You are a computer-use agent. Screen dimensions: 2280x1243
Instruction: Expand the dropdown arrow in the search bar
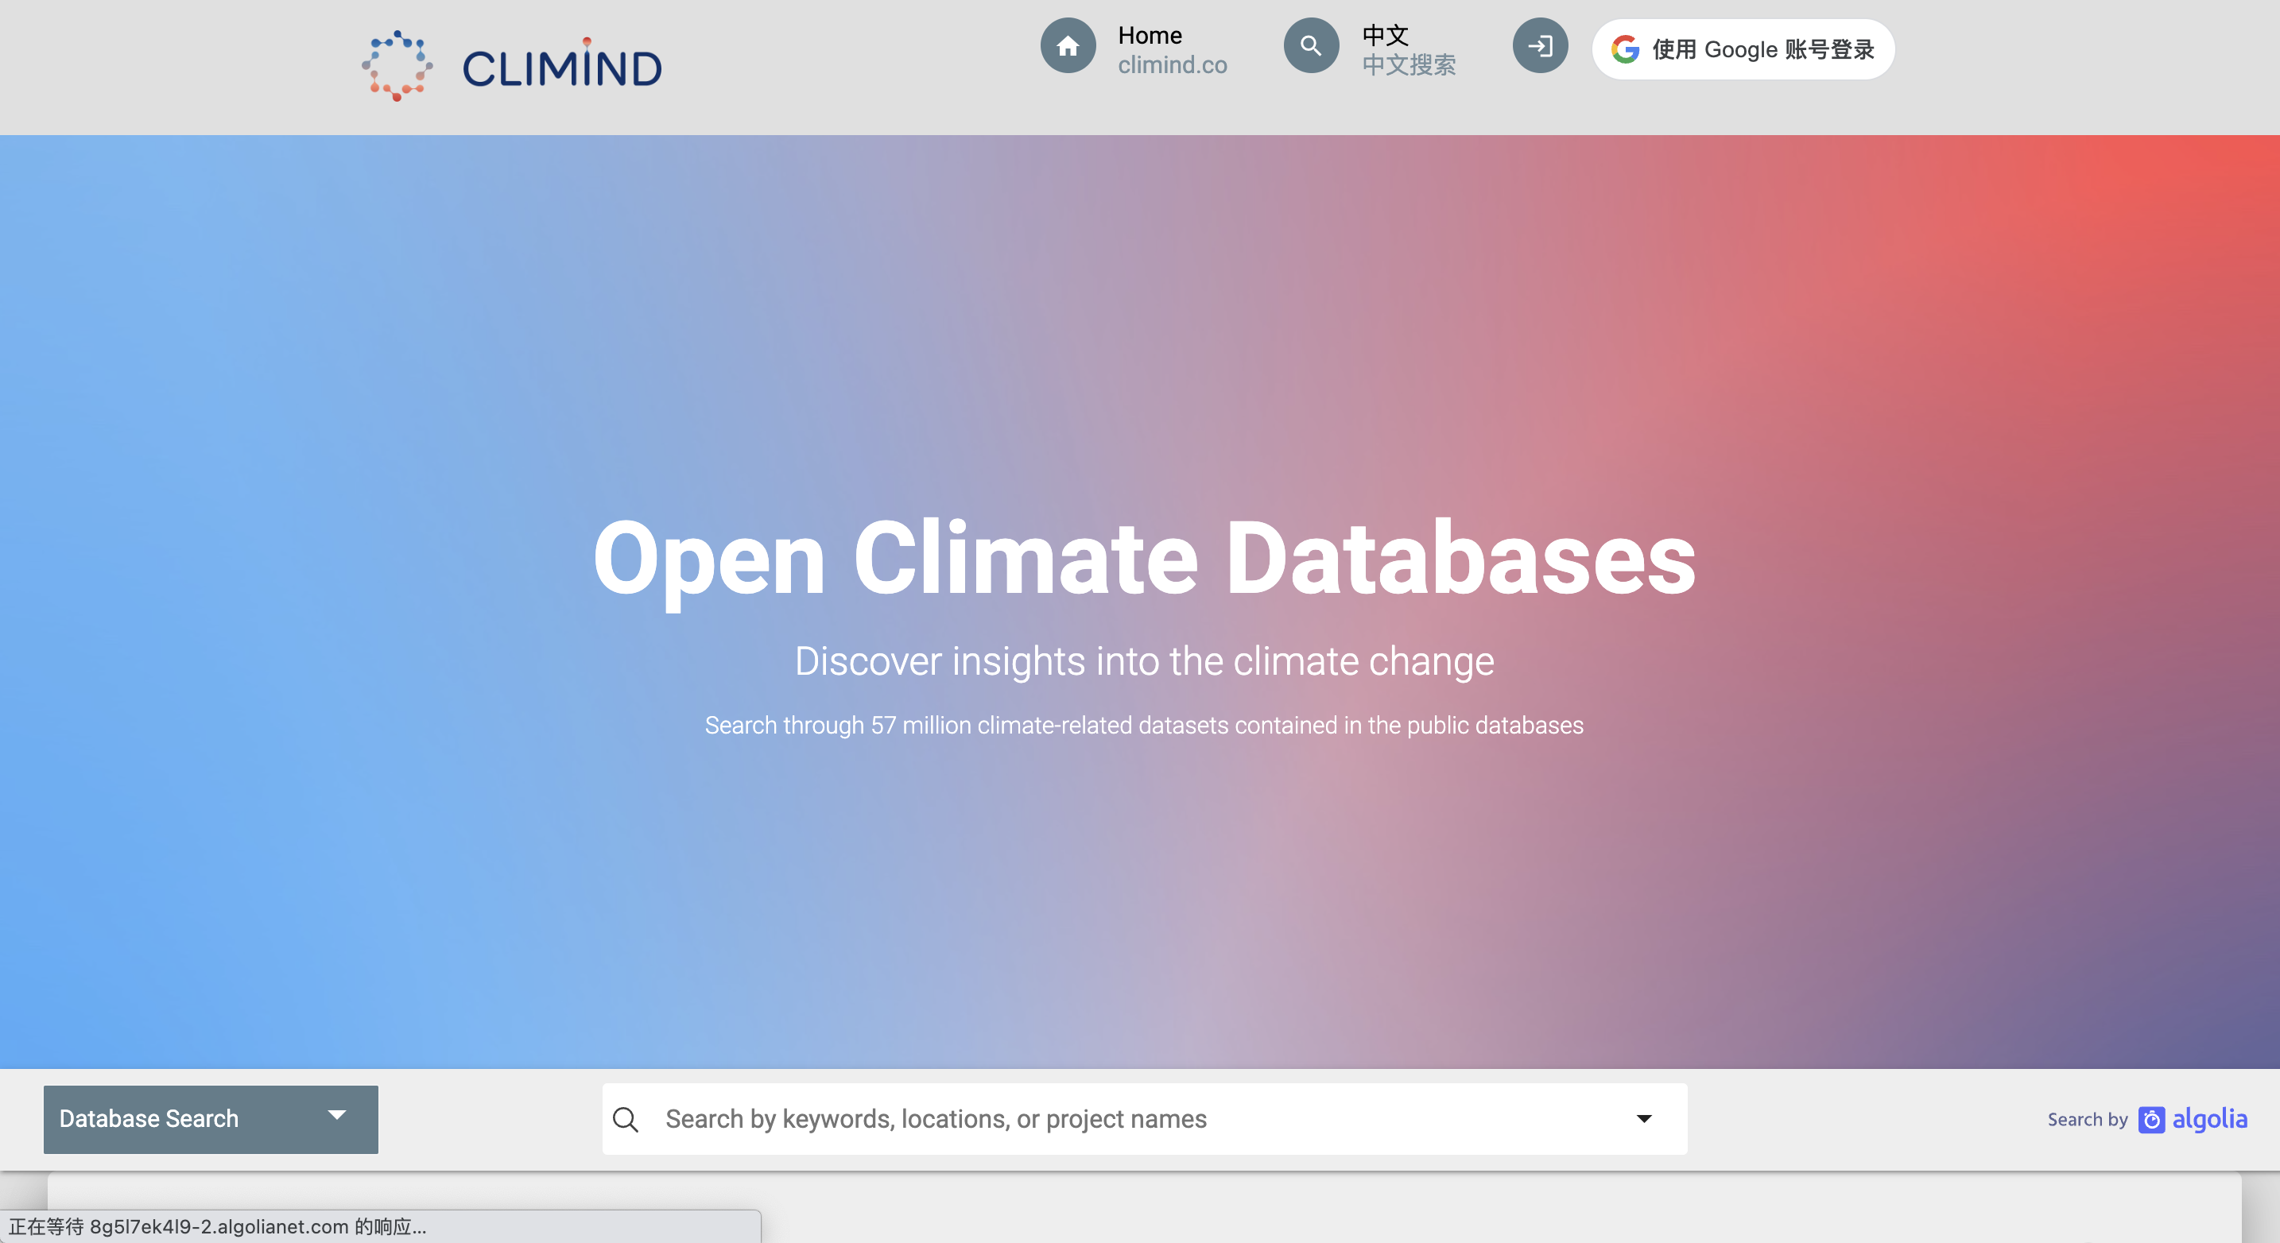coord(1643,1118)
